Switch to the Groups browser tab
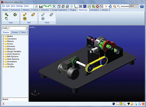Image resolution: width=146 pixels, height=107 pixels. [15, 32]
